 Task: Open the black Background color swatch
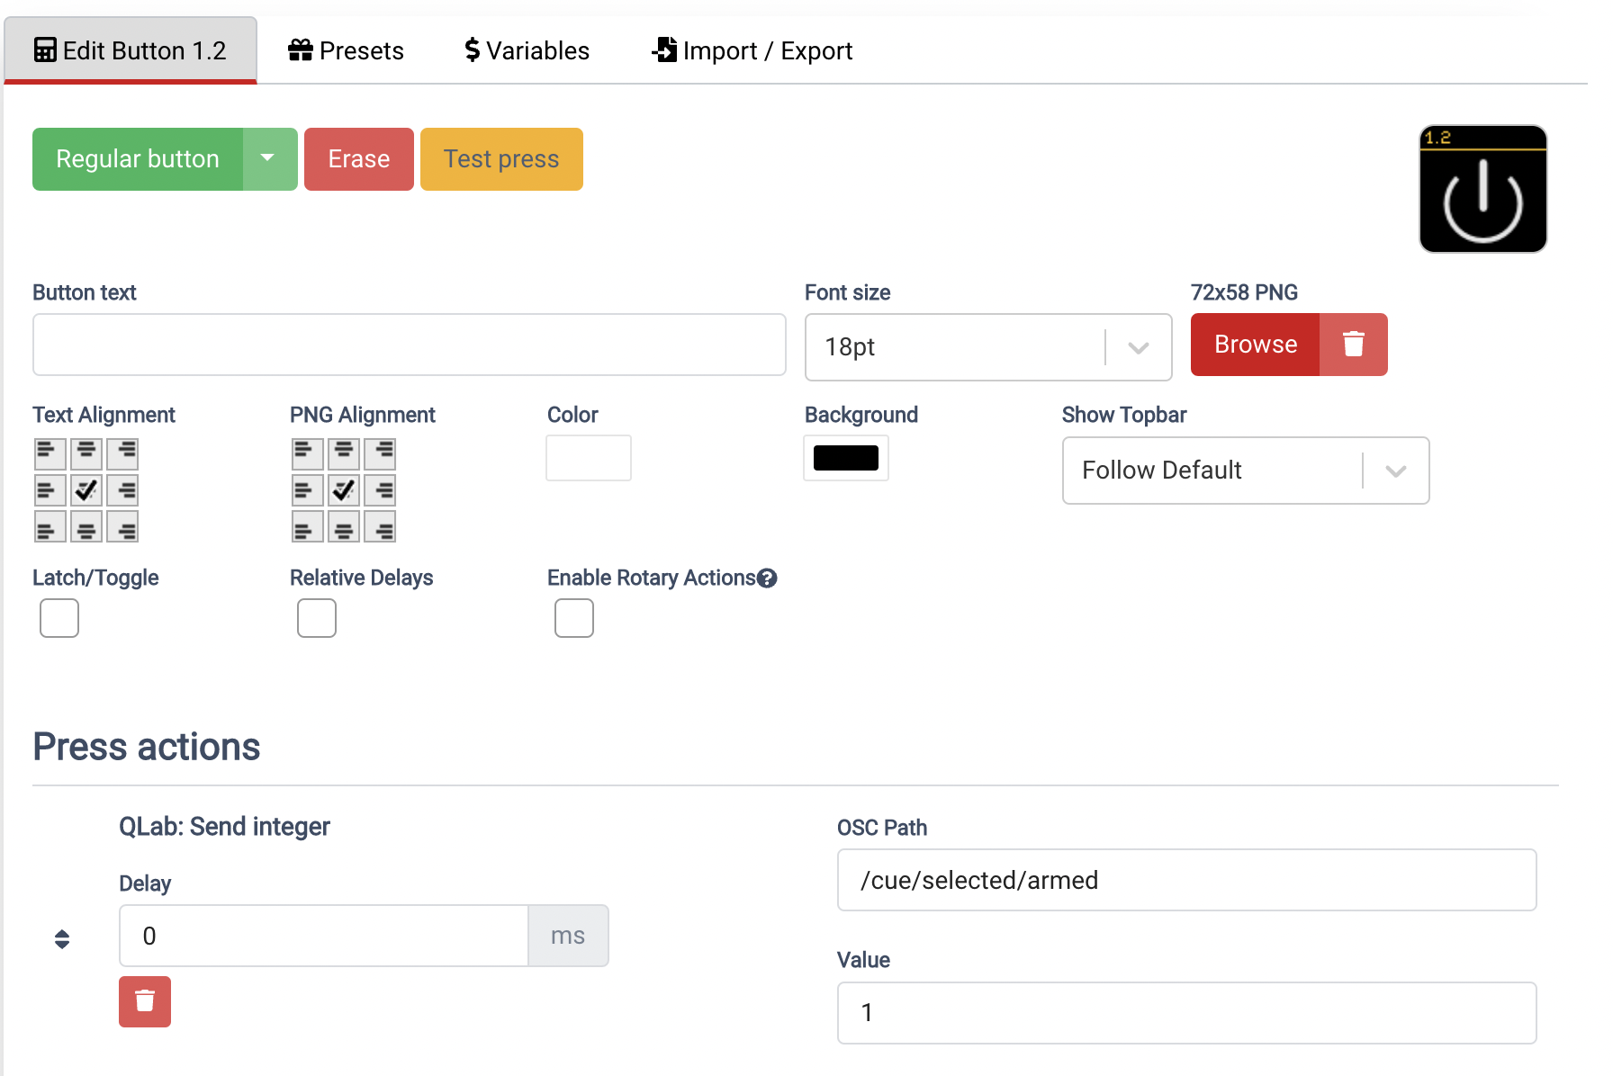pyautogui.click(x=845, y=458)
